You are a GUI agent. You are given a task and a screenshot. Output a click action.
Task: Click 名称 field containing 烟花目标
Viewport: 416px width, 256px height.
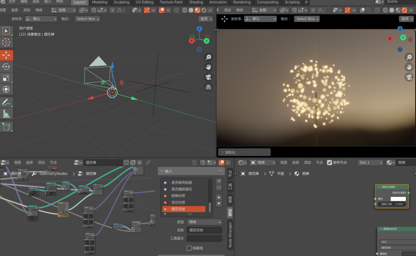click(x=204, y=230)
